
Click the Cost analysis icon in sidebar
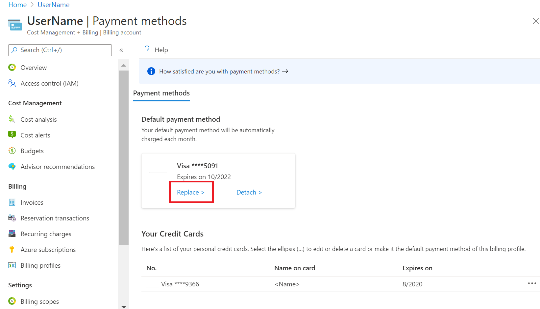tap(12, 119)
